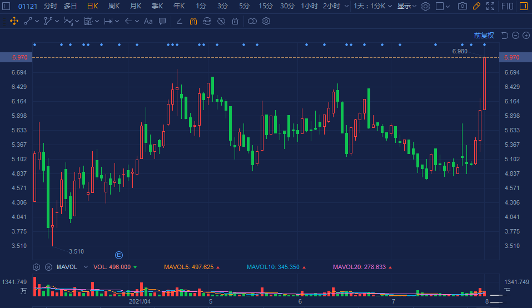Image resolution: width=532 pixels, height=308 pixels.
Task: Reset chart view with undo arrow
Action: [505, 35]
